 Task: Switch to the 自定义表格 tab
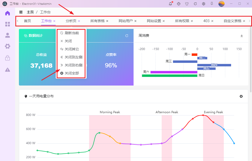(x=233, y=21)
